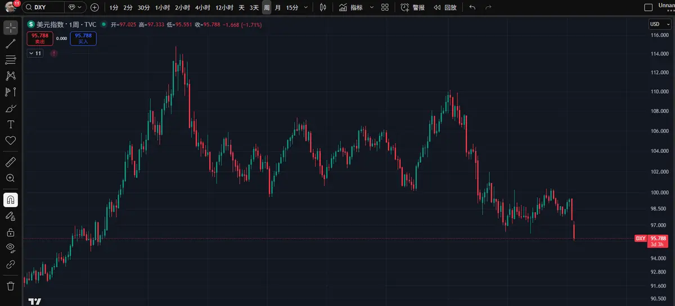The width and height of the screenshot is (675, 306).
Task: Select the 12小时 interval
Action: pyautogui.click(x=224, y=7)
